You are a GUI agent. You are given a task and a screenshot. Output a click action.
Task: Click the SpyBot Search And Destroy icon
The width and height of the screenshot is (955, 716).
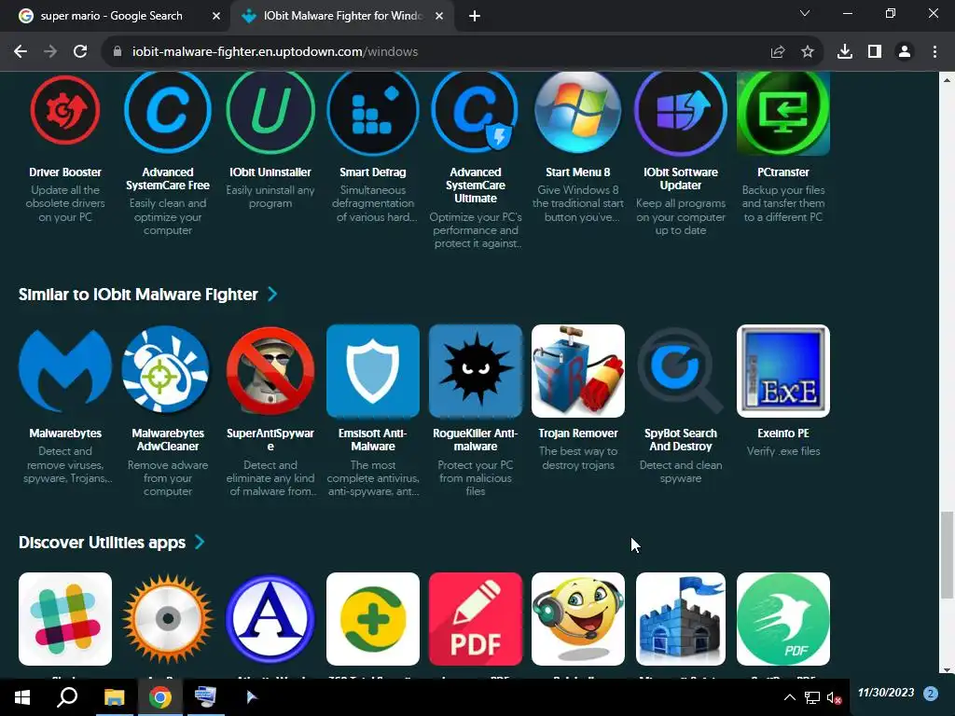tap(680, 371)
